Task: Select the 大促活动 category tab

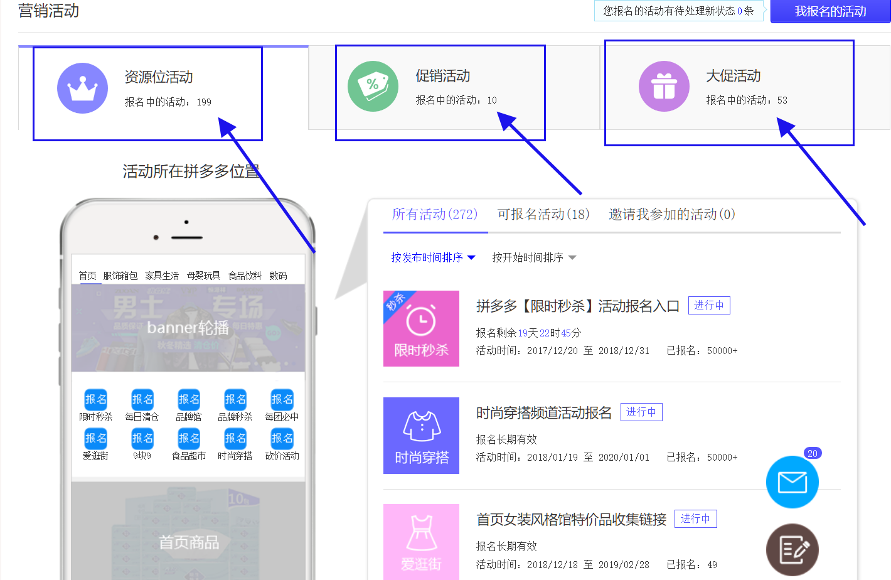Action: (x=745, y=87)
